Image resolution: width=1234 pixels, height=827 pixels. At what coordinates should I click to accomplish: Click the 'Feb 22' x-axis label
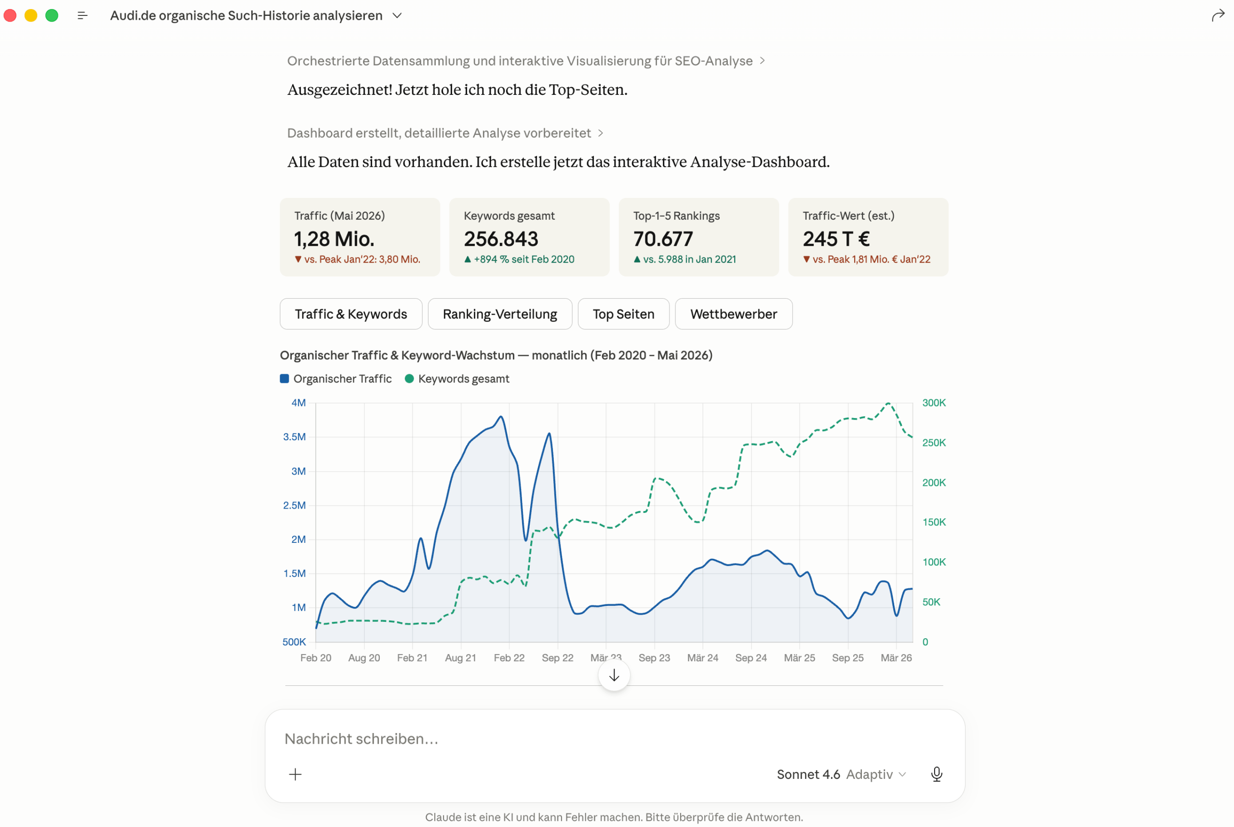(509, 657)
